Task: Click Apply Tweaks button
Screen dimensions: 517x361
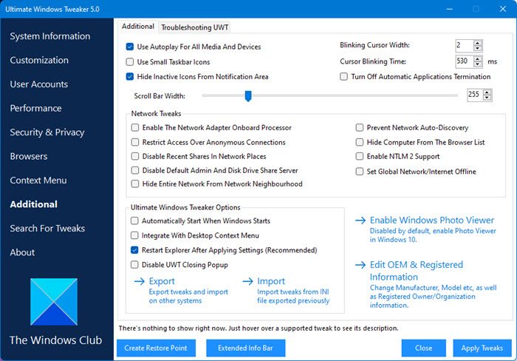Action: 482,348
